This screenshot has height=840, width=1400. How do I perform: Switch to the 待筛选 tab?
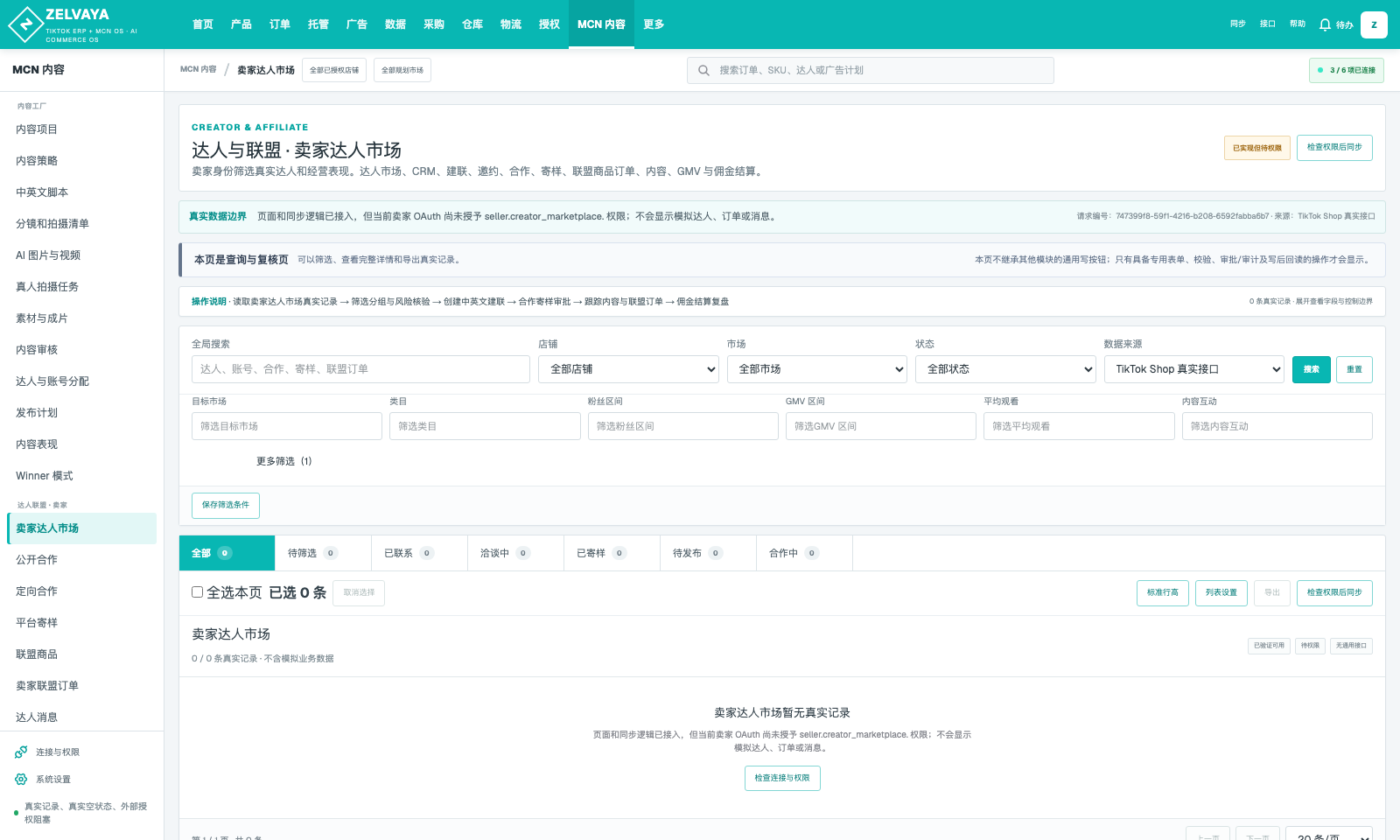(x=323, y=553)
